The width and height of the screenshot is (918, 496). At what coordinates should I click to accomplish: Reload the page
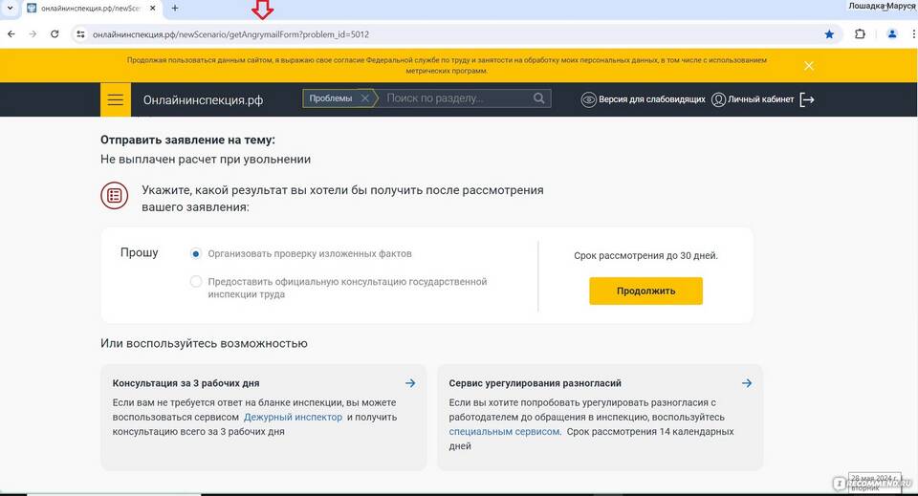(x=55, y=34)
